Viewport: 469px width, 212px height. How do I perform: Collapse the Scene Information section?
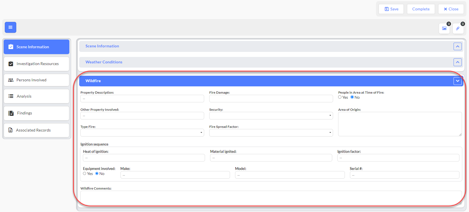(x=457, y=47)
